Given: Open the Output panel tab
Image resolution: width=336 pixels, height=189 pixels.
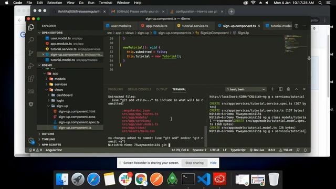Looking at the screenshot, I should (162, 89).
